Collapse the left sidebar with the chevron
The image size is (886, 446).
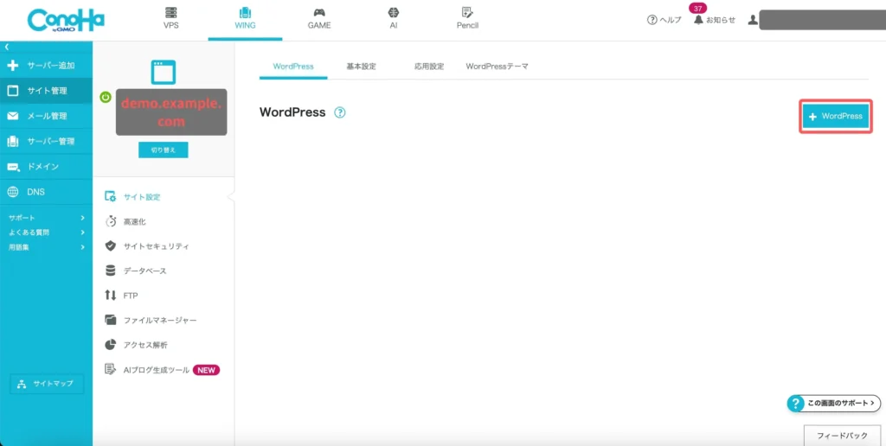click(6, 48)
